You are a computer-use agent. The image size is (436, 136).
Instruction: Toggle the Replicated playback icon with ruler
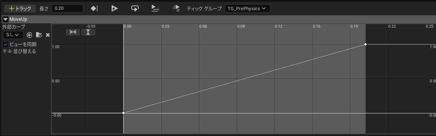(155, 8)
